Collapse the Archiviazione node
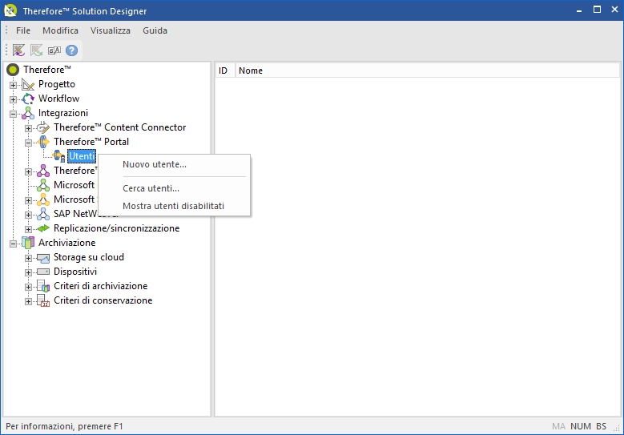The width and height of the screenshot is (624, 435). (13, 244)
